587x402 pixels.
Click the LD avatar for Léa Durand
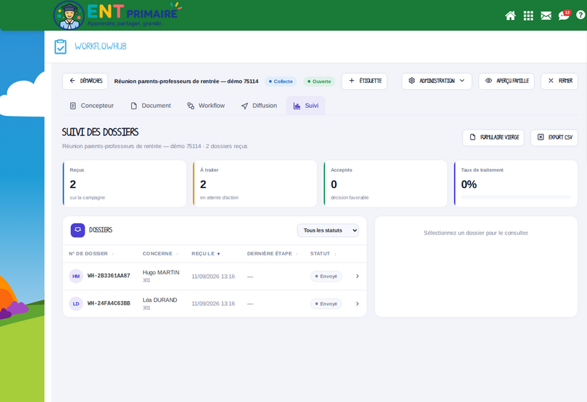click(76, 304)
